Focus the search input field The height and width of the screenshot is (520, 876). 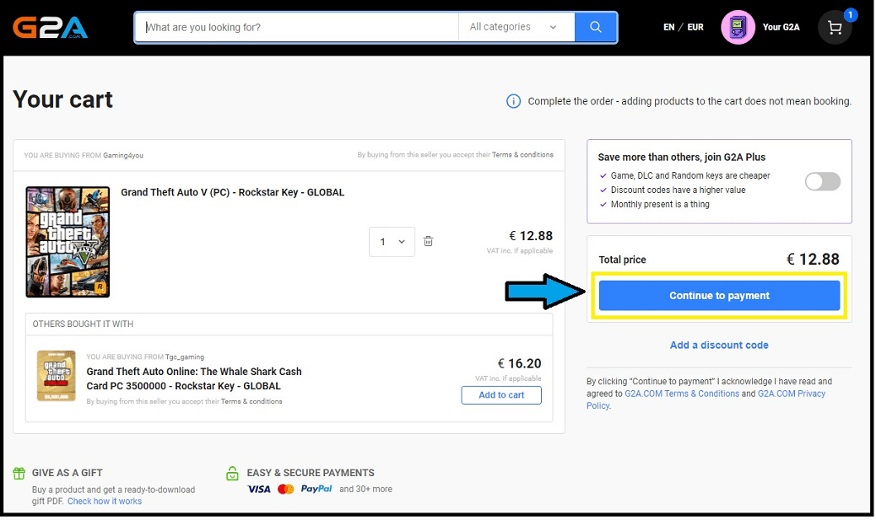click(300, 27)
